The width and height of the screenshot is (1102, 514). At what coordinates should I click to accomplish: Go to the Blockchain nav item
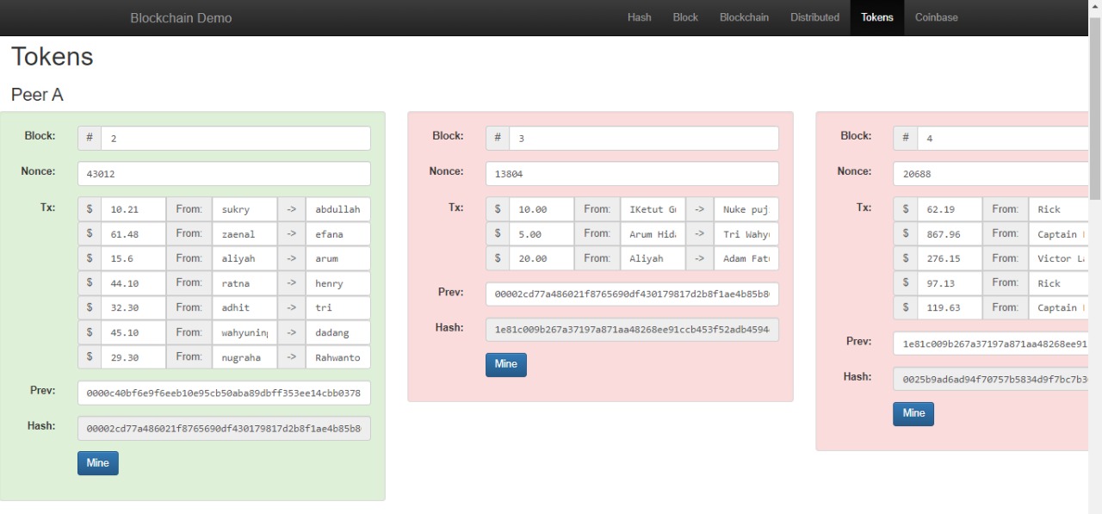click(x=744, y=17)
